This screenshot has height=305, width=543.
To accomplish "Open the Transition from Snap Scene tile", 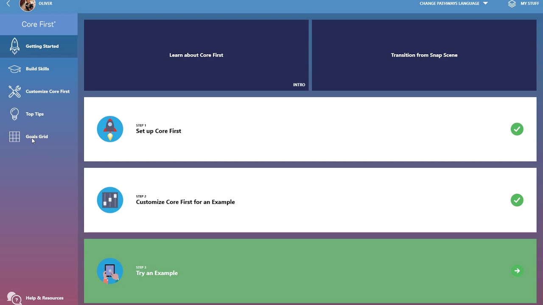I will (424, 55).
